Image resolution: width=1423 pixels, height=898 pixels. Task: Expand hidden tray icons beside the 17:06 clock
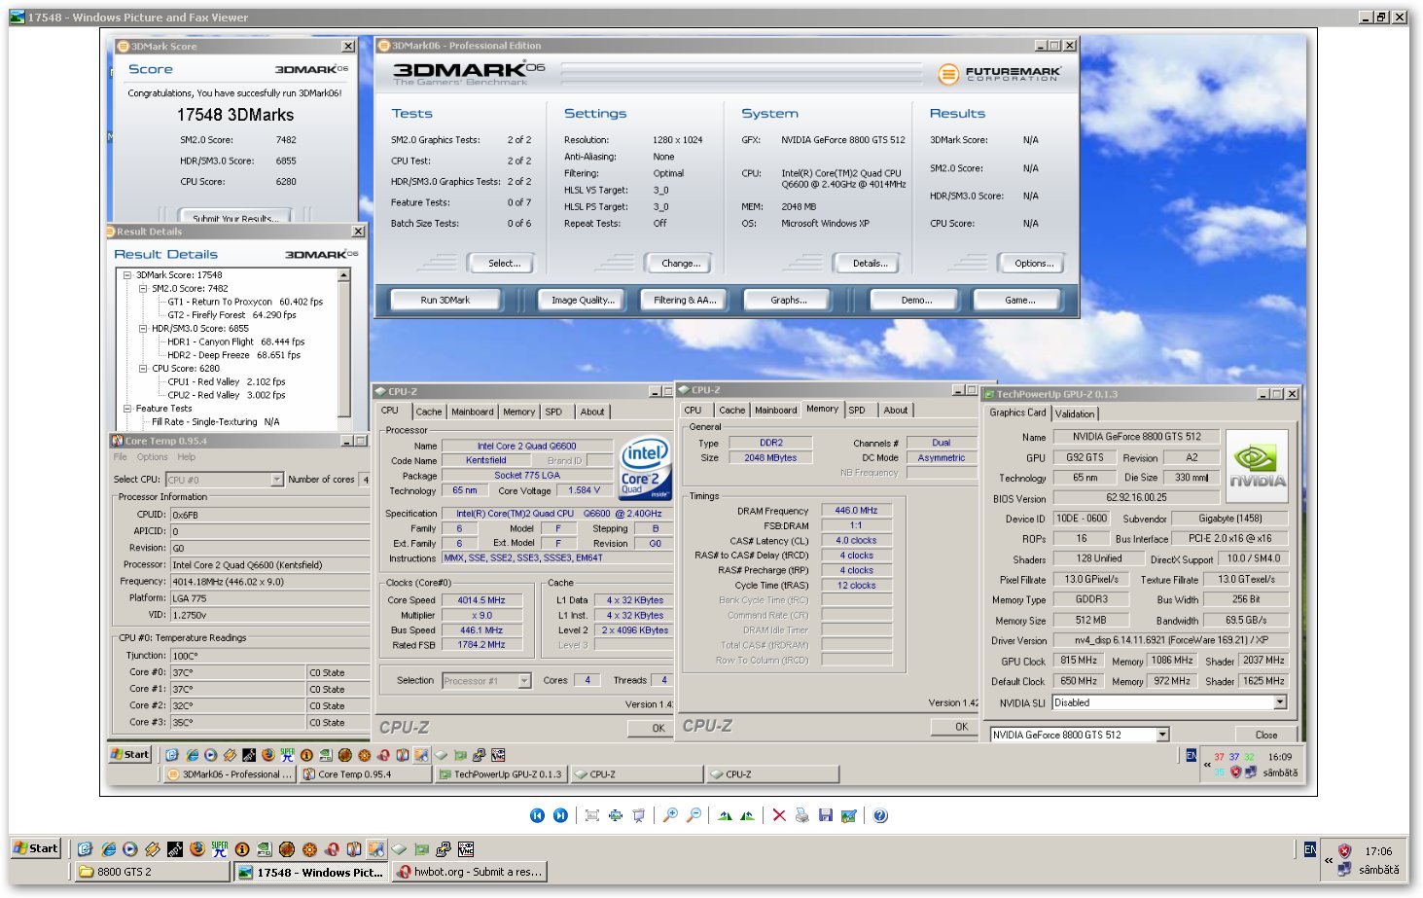pos(1328,860)
